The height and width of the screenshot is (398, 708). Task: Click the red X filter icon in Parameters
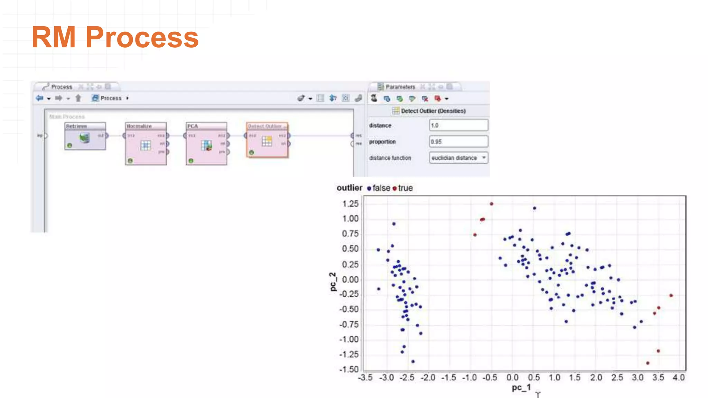coord(425,98)
